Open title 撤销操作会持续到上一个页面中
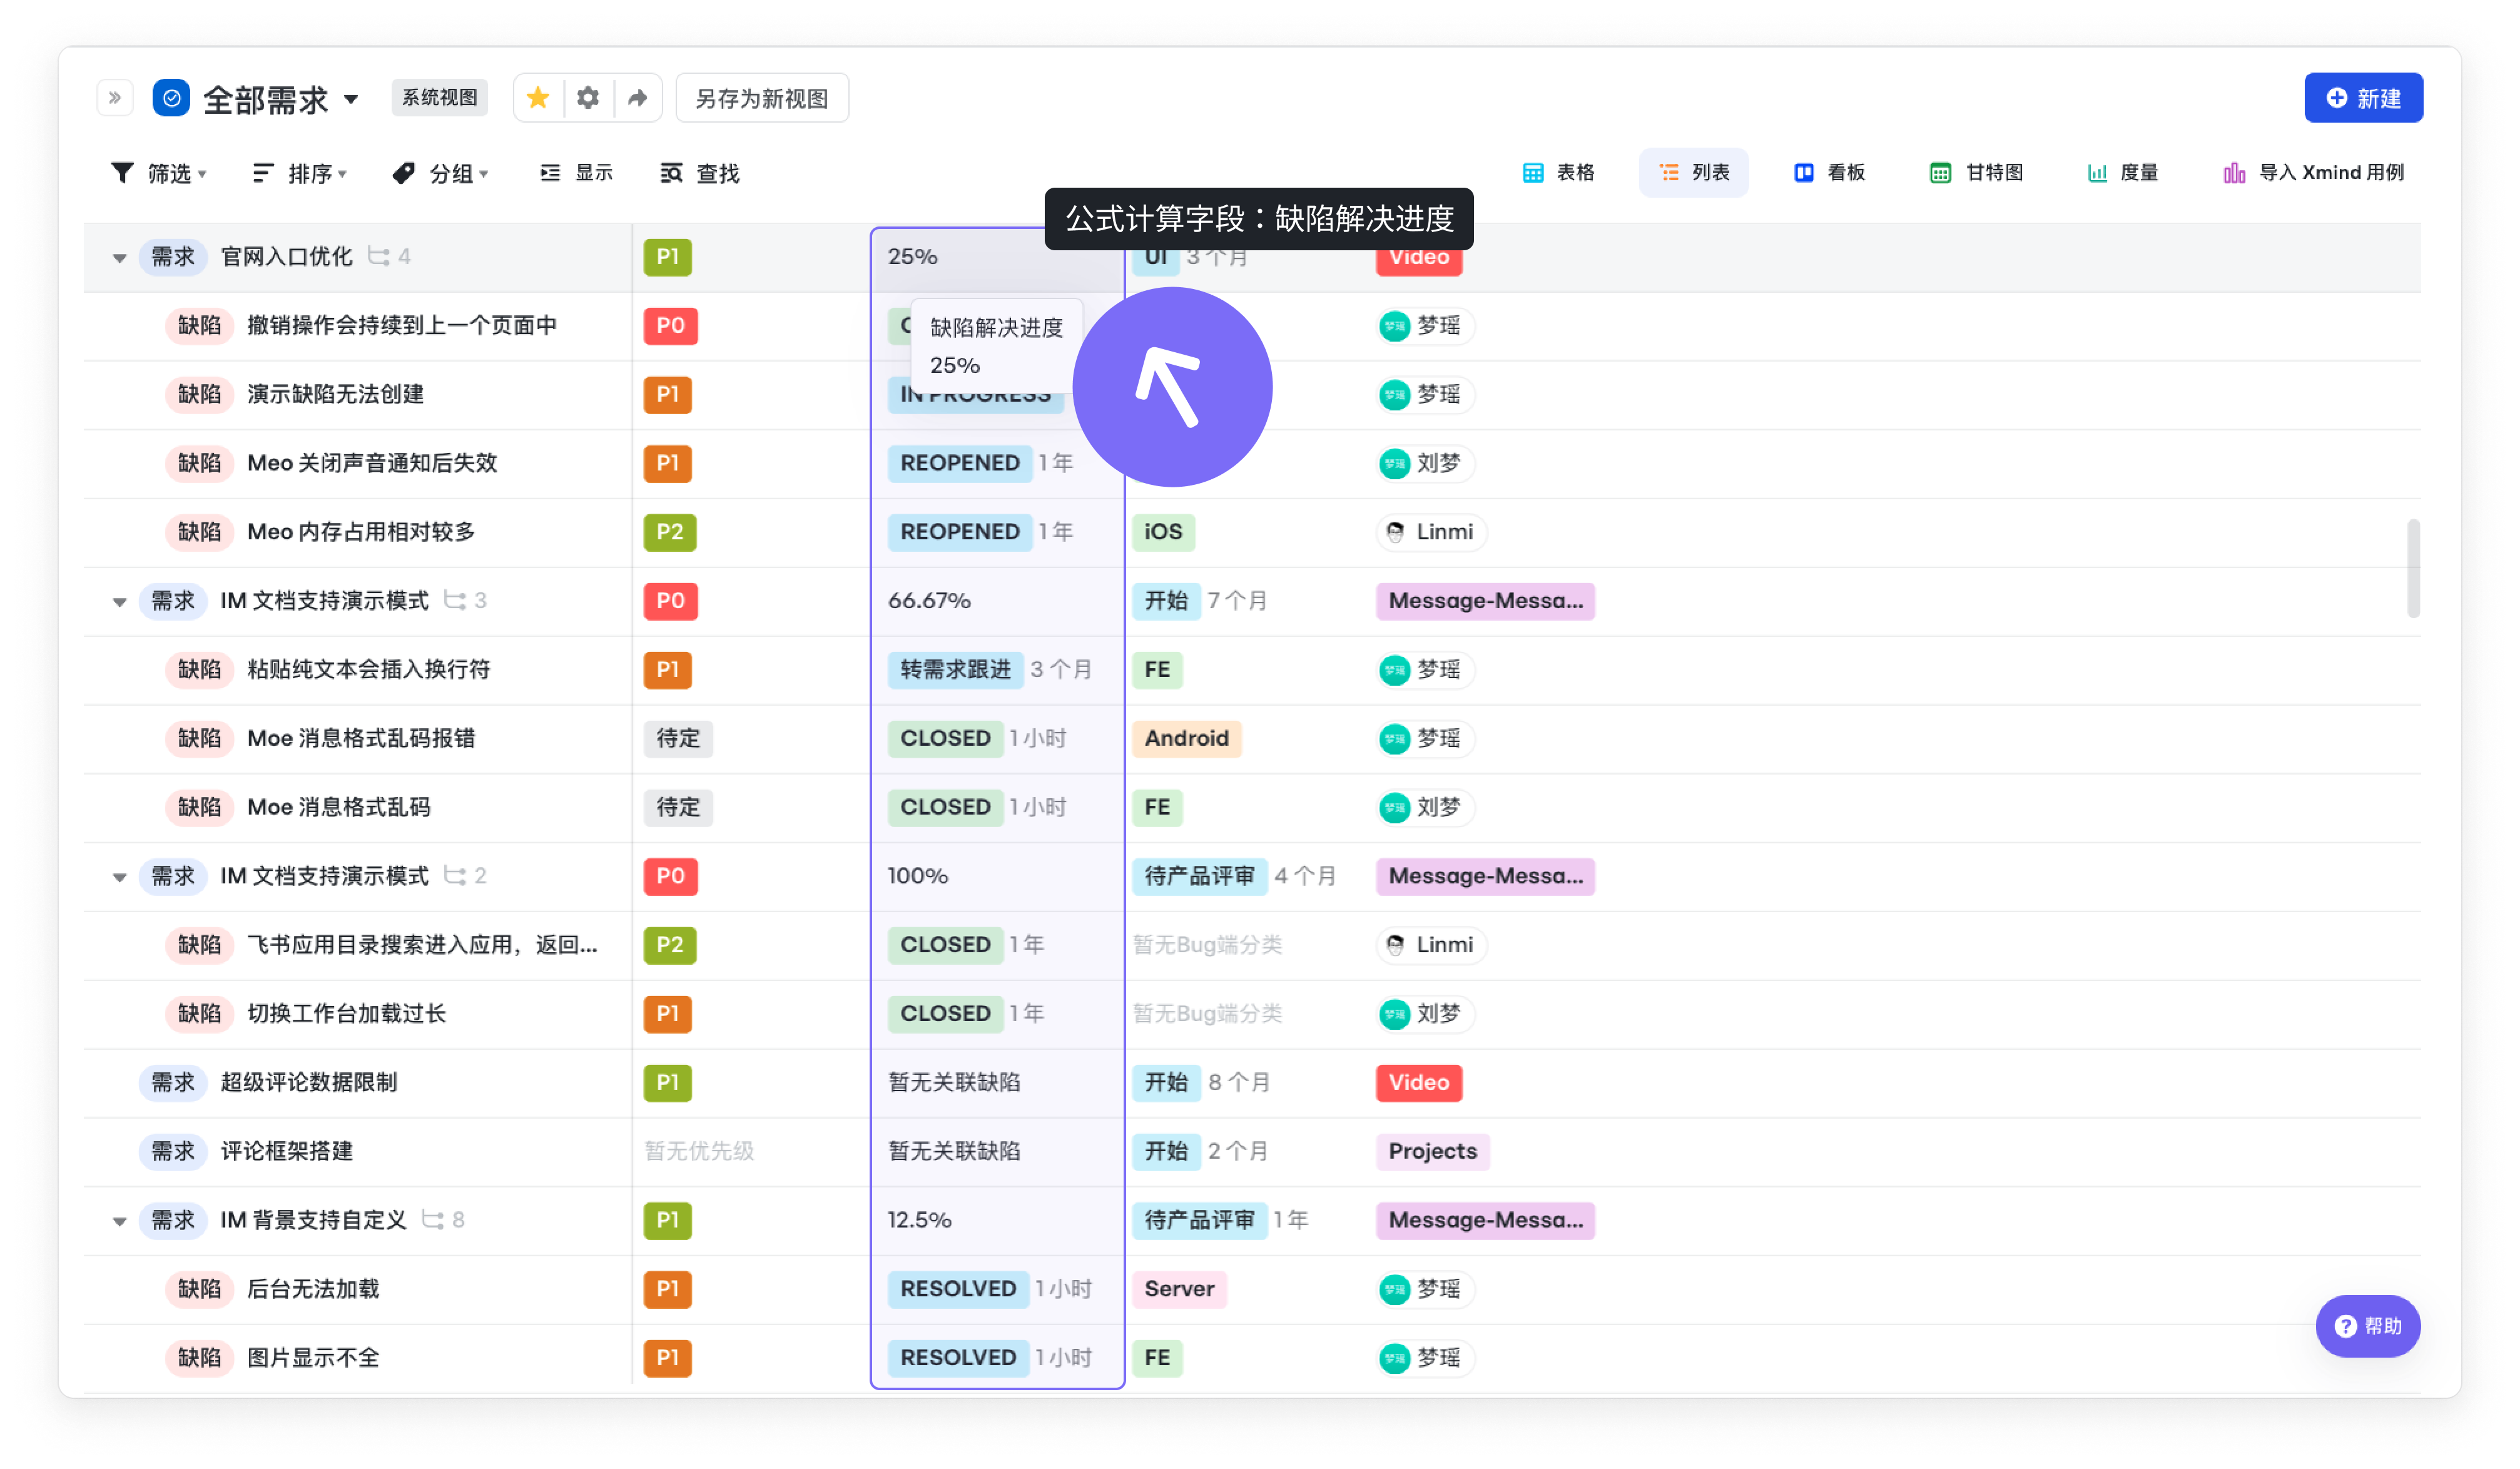Screen dimensions: 2520x1469 tap(402, 326)
